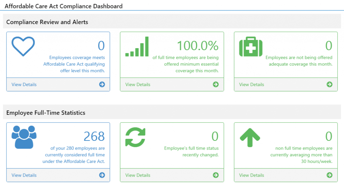Click 'Employees are not being offered adequate coverage' text
The image size is (344, 188).
click(x=299, y=61)
